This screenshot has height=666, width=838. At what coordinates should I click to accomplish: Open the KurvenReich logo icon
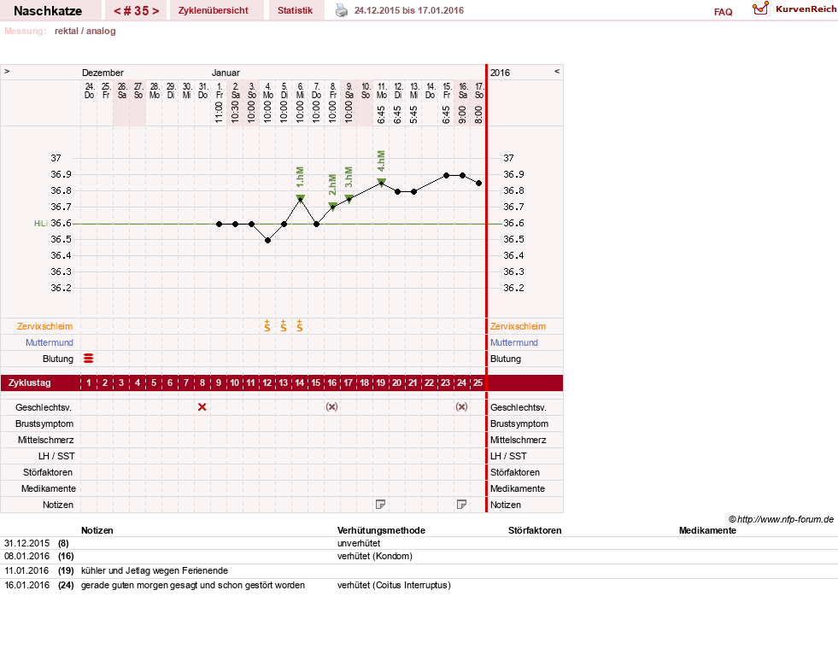[x=760, y=9]
